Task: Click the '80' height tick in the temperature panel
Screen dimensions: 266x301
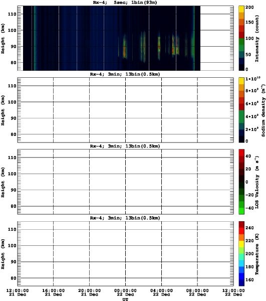Action: 14,278
